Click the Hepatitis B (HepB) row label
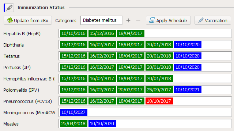Screen dimensions: 234x131 pos(22,34)
